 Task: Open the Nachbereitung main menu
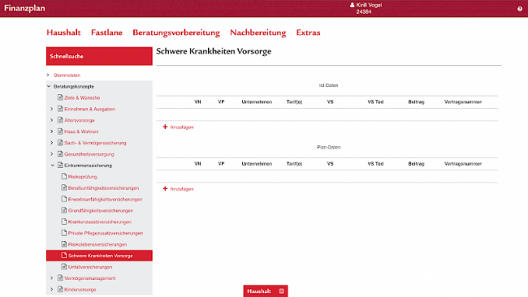point(258,32)
